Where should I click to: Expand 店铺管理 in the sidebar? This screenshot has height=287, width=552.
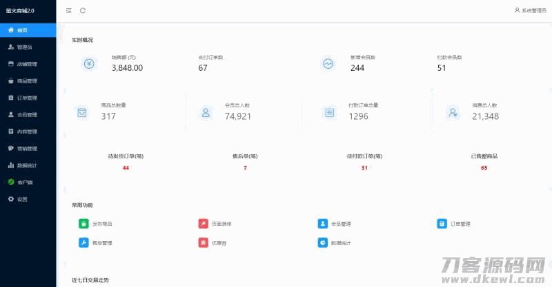coord(26,64)
